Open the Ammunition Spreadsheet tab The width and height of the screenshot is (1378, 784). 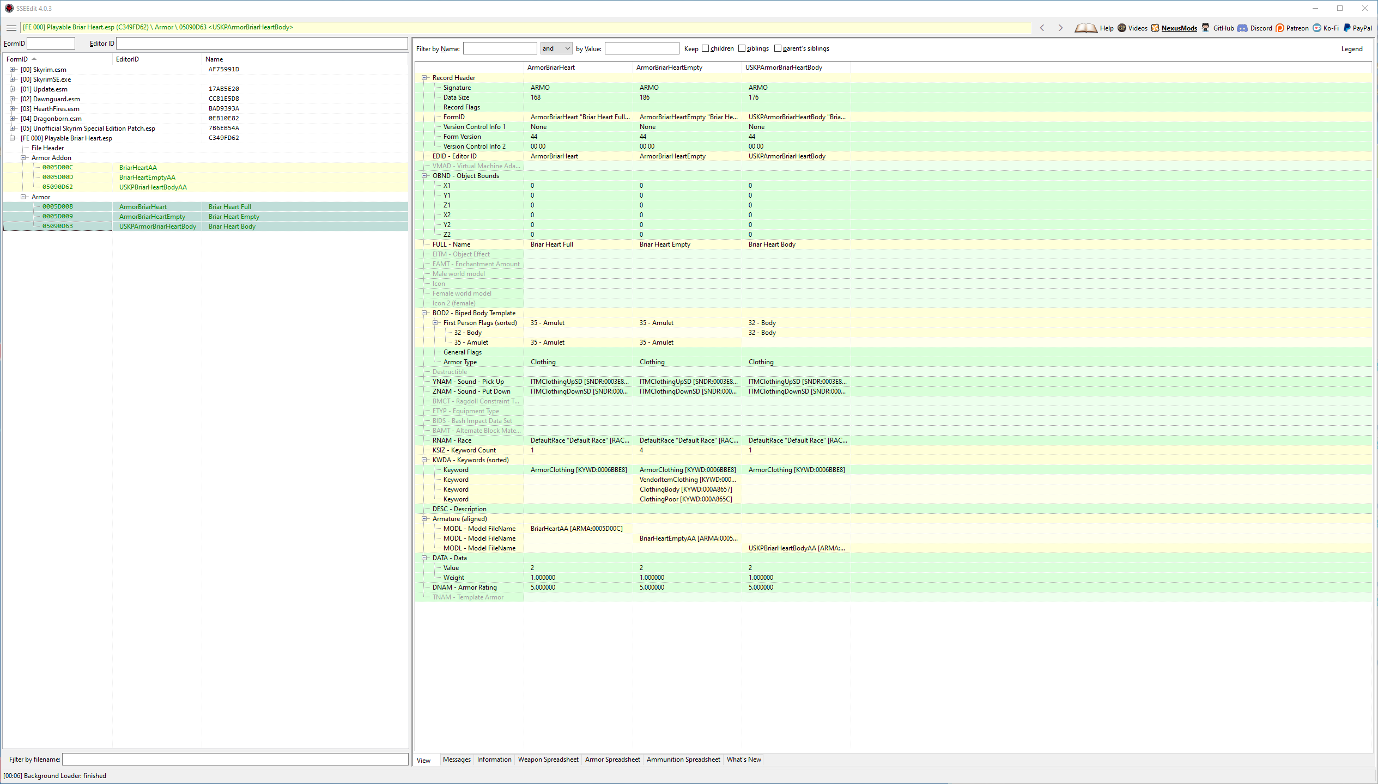683,759
